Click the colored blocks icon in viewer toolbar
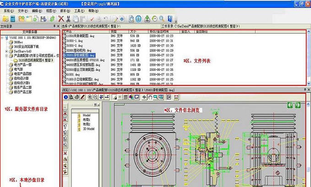 (131, 97)
